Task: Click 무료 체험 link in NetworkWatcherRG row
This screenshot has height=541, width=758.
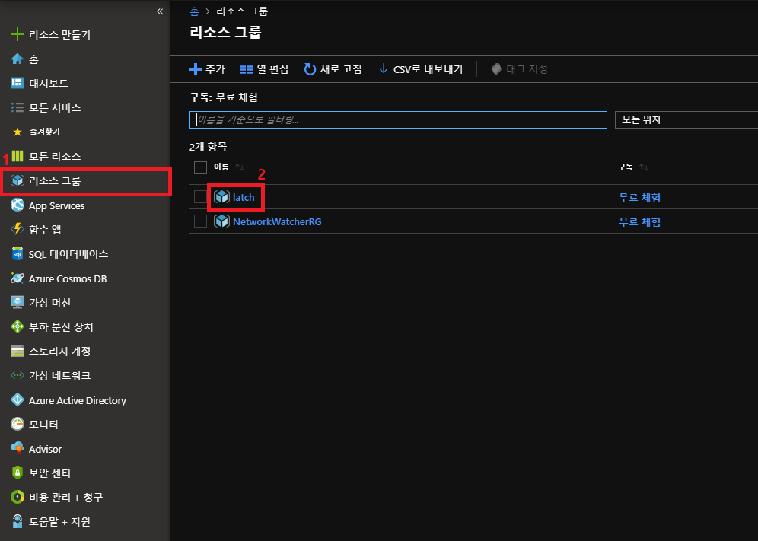Action: [639, 221]
